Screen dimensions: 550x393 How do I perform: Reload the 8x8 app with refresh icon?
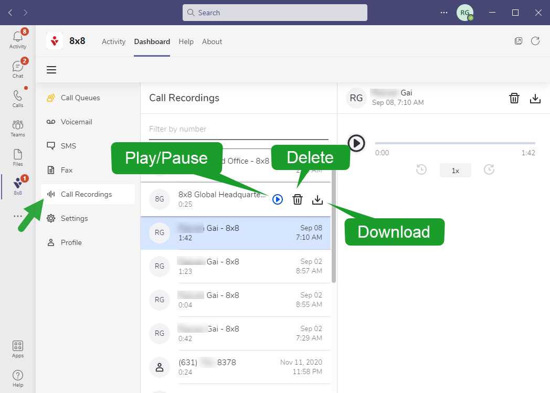tap(535, 41)
